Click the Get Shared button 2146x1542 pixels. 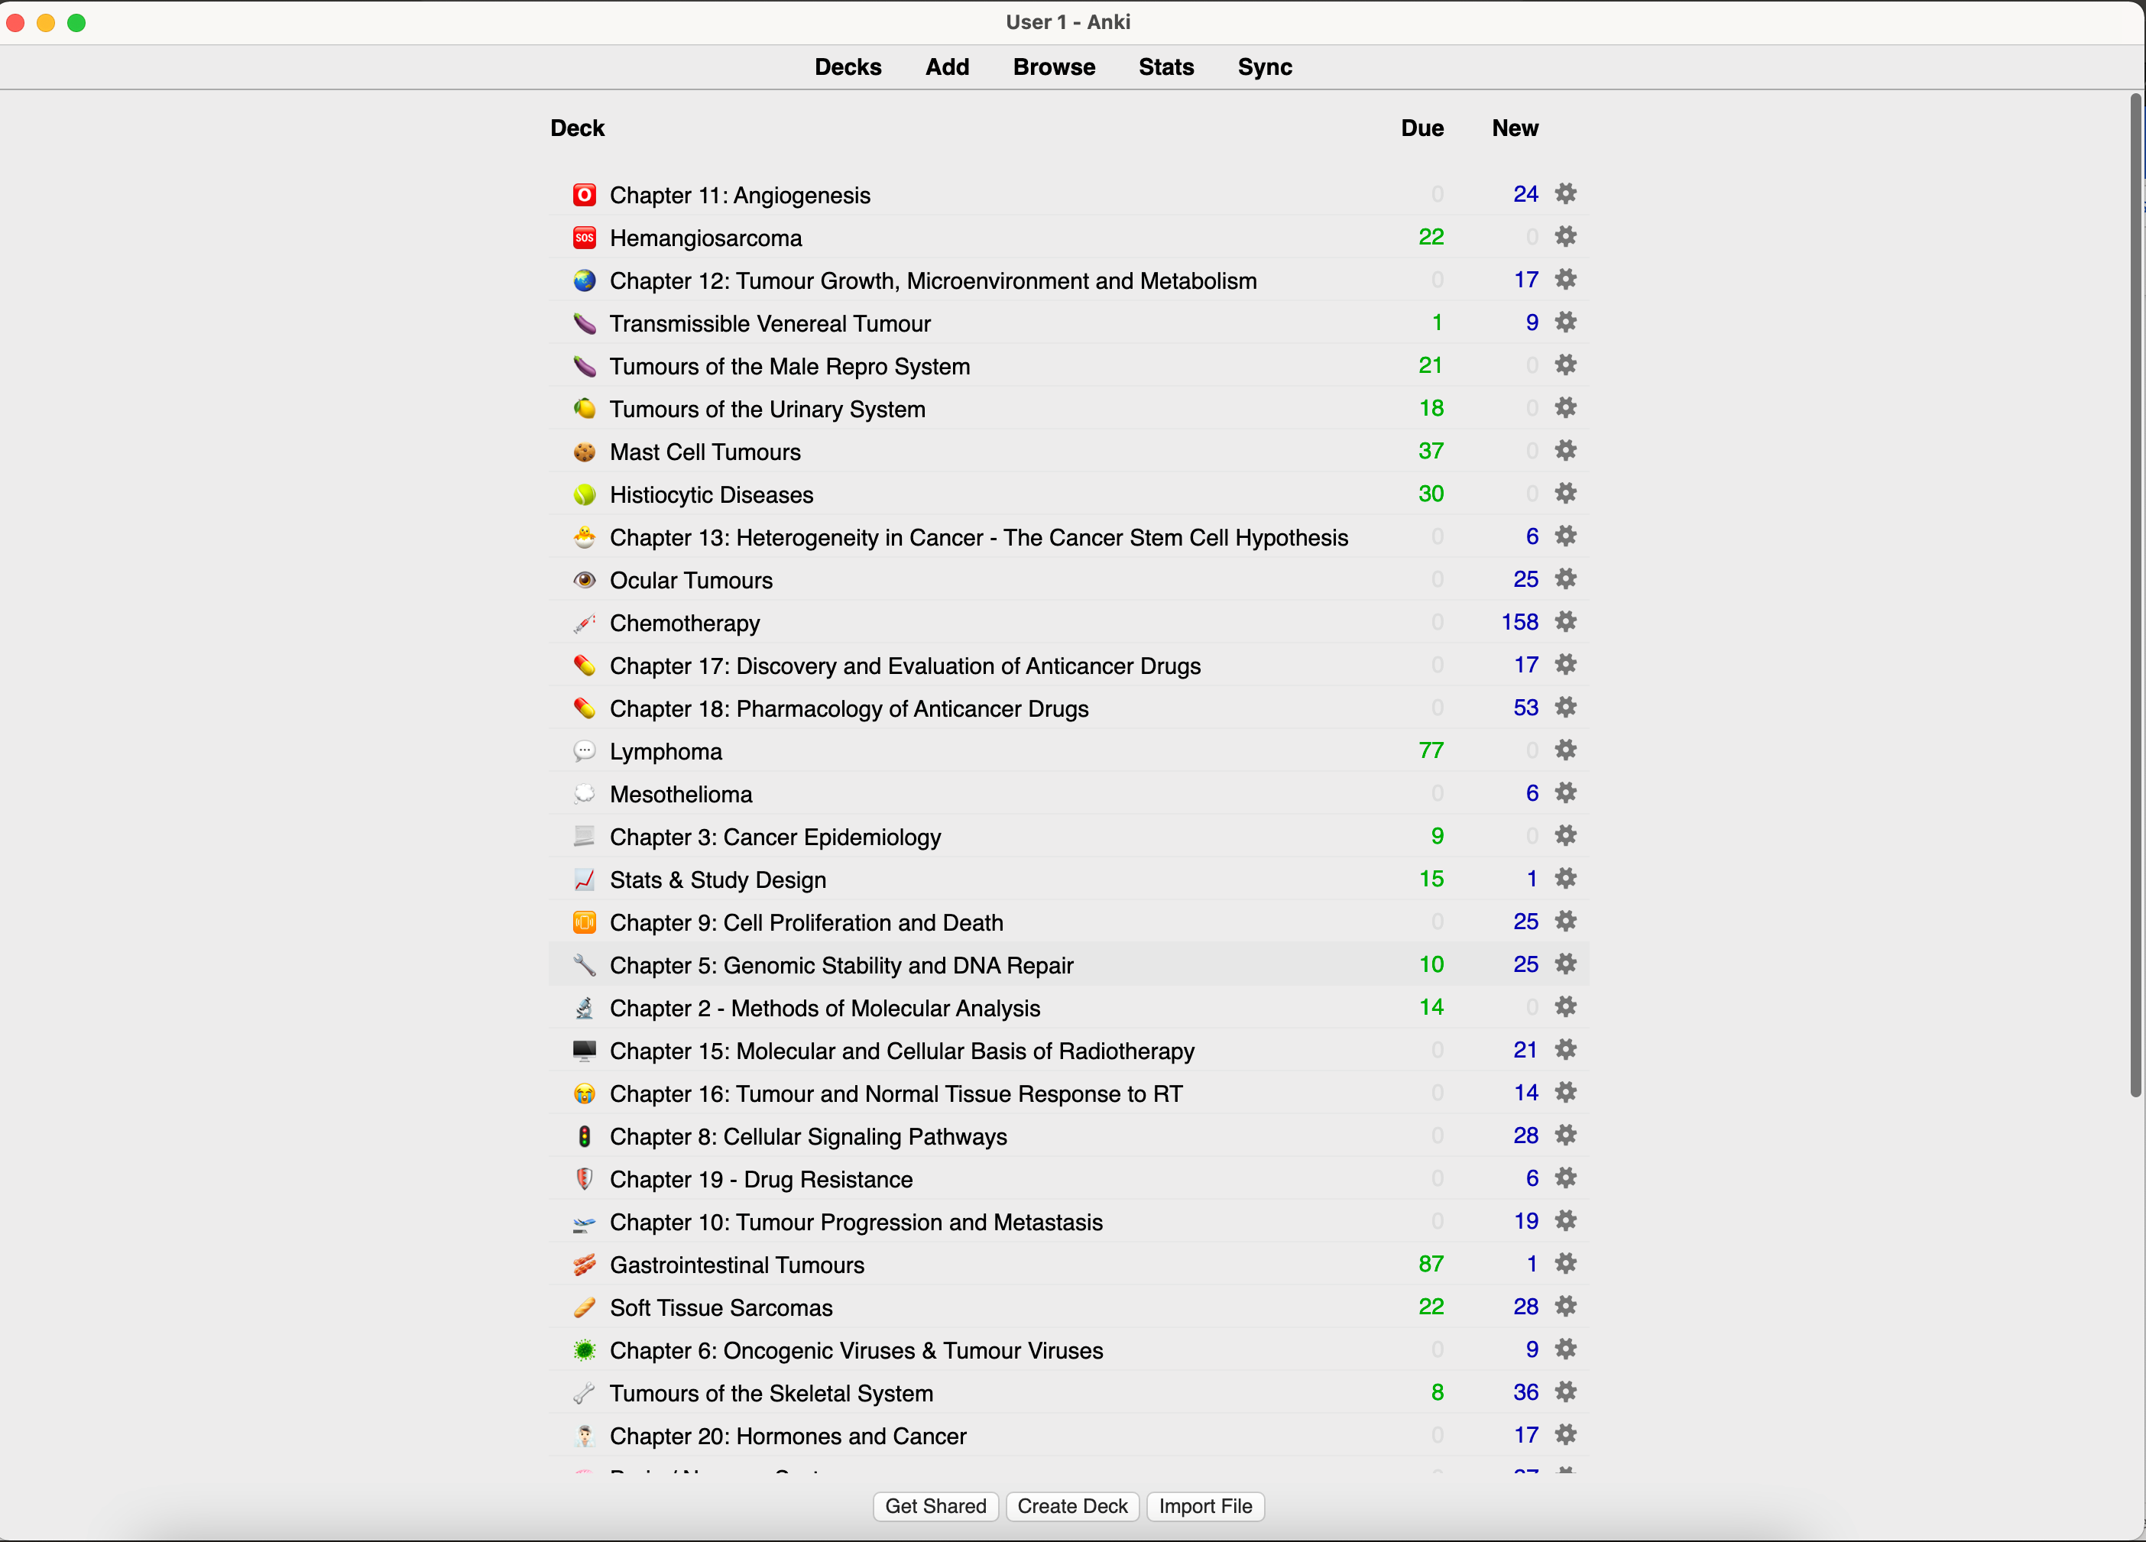[935, 1506]
